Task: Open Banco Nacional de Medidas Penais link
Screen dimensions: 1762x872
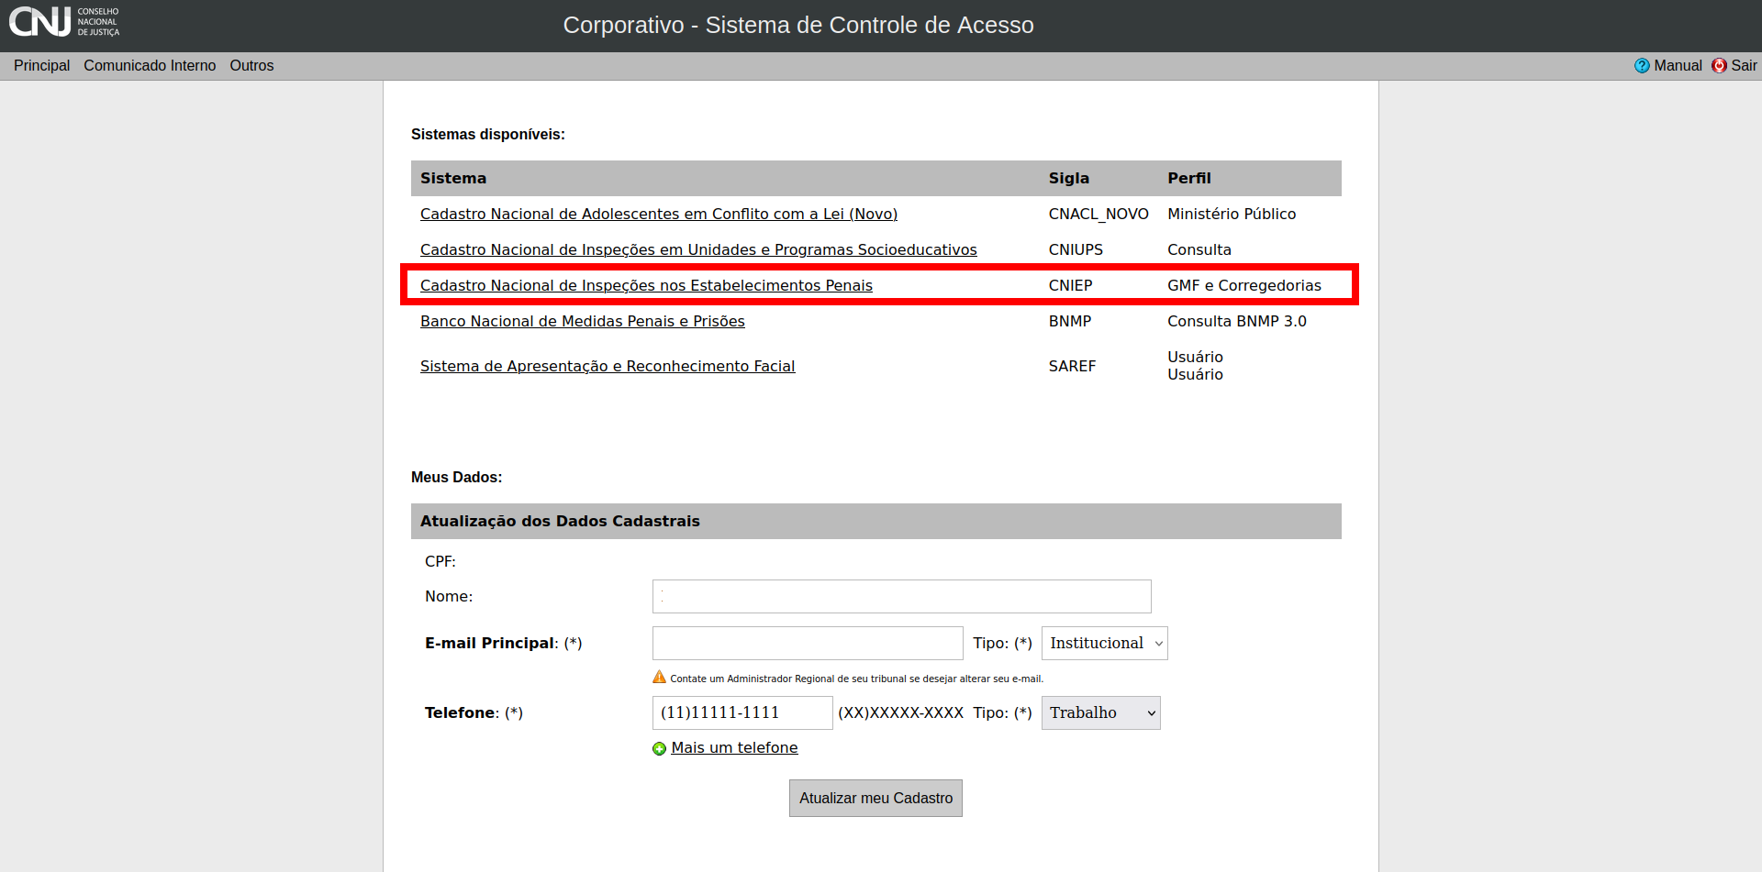Action: (x=582, y=322)
